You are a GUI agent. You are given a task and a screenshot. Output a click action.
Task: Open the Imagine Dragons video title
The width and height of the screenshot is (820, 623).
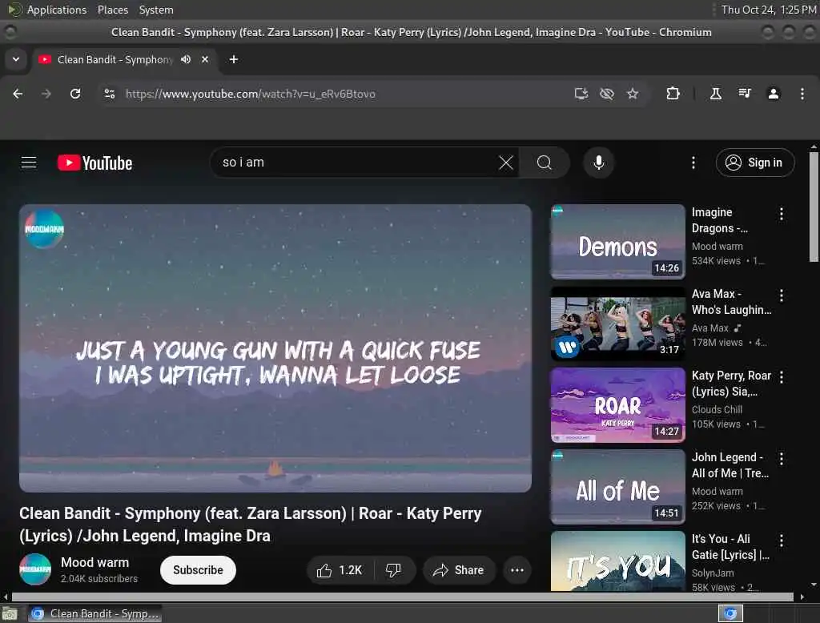coord(720,220)
